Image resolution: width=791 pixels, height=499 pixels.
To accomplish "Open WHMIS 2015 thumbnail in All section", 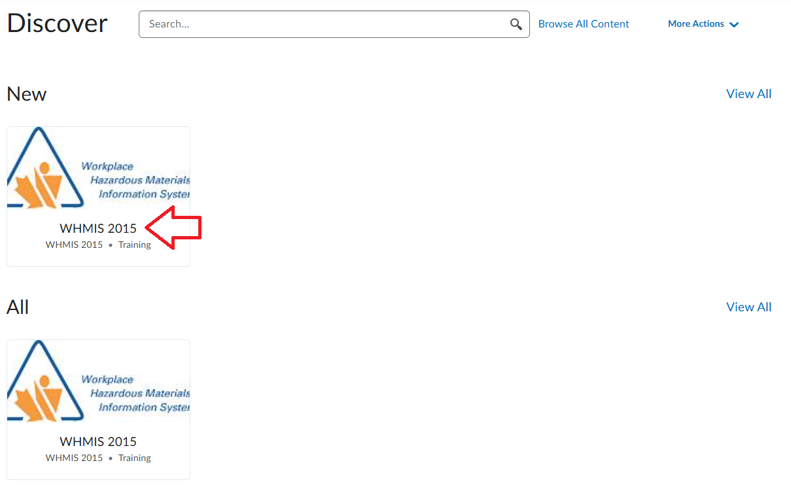I will 98,381.
